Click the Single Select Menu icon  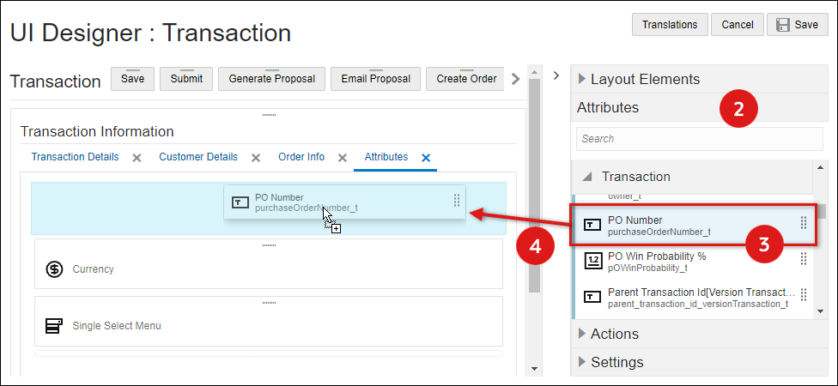pos(54,326)
